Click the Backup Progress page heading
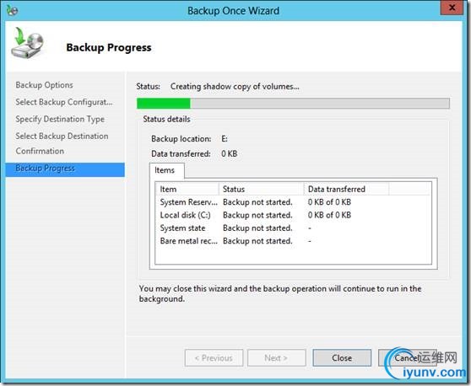Viewport: 471px width, 386px height. point(109,47)
